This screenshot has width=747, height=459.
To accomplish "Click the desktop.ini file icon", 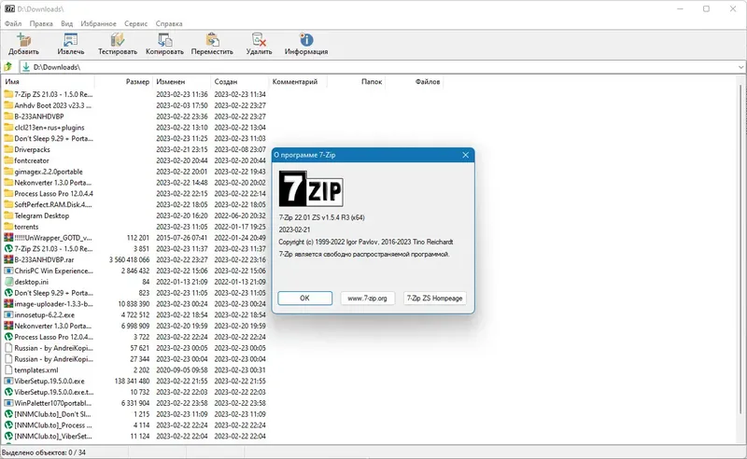I will tap(8, 282).
